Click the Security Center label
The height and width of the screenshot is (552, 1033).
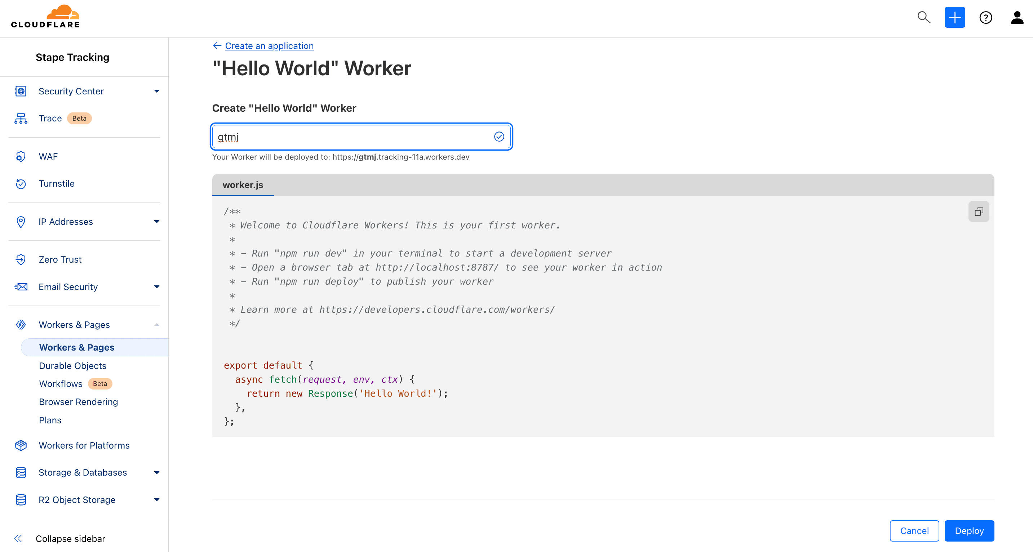pyautogui.click(x=71, y=91)
